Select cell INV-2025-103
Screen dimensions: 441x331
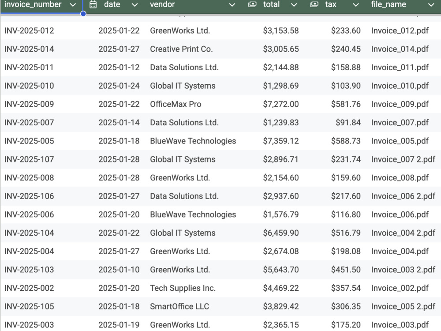(29, 270)
